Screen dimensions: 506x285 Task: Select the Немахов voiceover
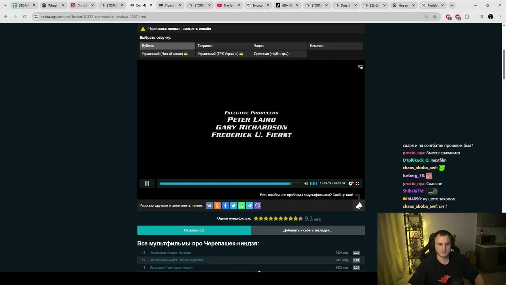pos(335,46)
